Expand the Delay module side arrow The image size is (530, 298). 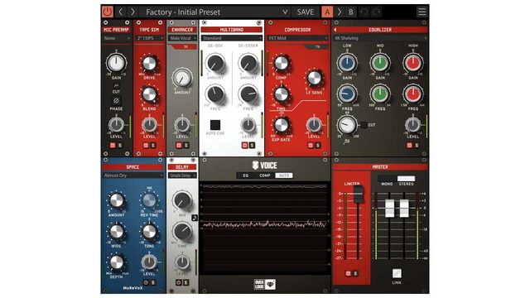195,218
